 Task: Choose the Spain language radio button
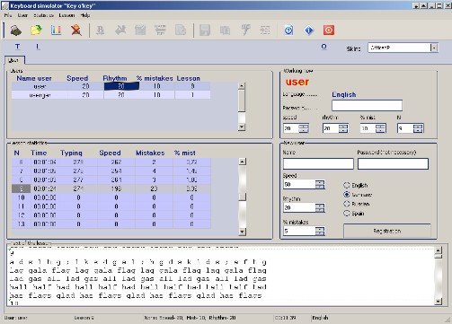click(x=347, y=214)
